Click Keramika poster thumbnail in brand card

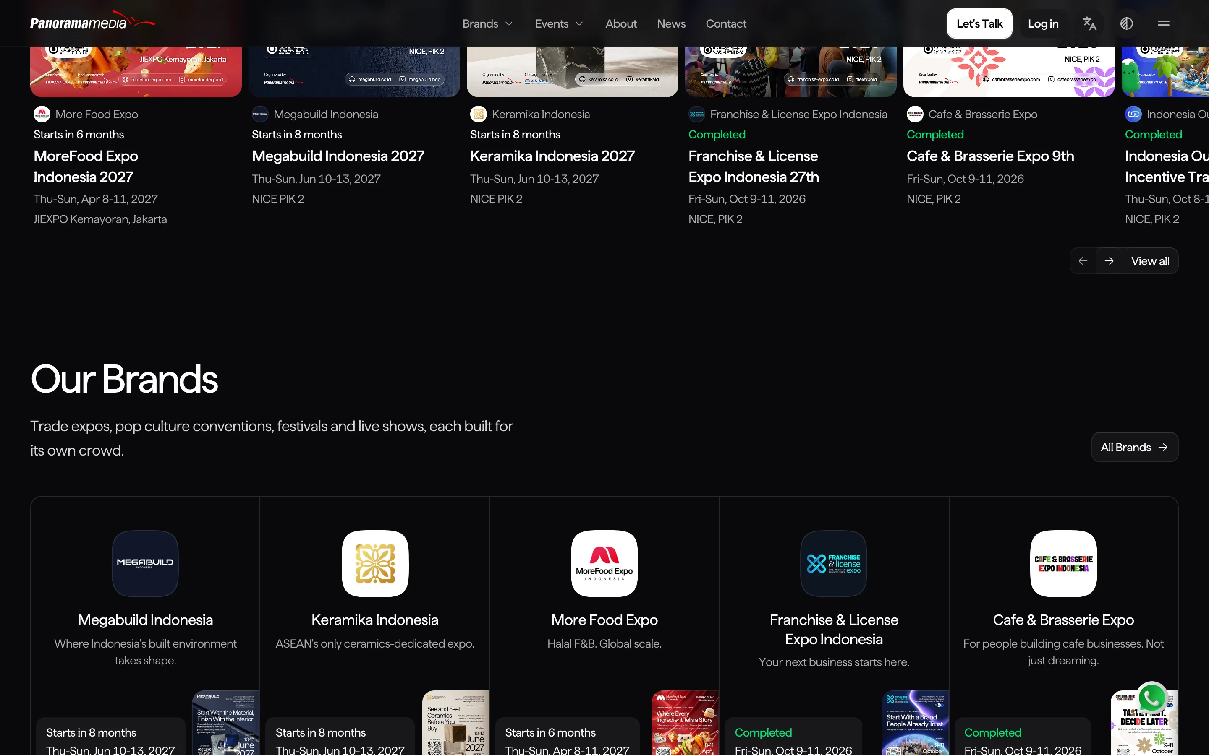coord(455,723)
